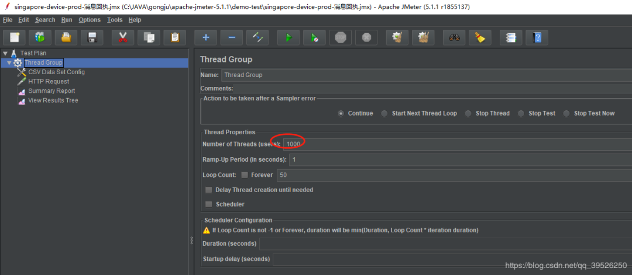Select View Results Tree in tree
632x275 pixels.
(x=53, y=100)
